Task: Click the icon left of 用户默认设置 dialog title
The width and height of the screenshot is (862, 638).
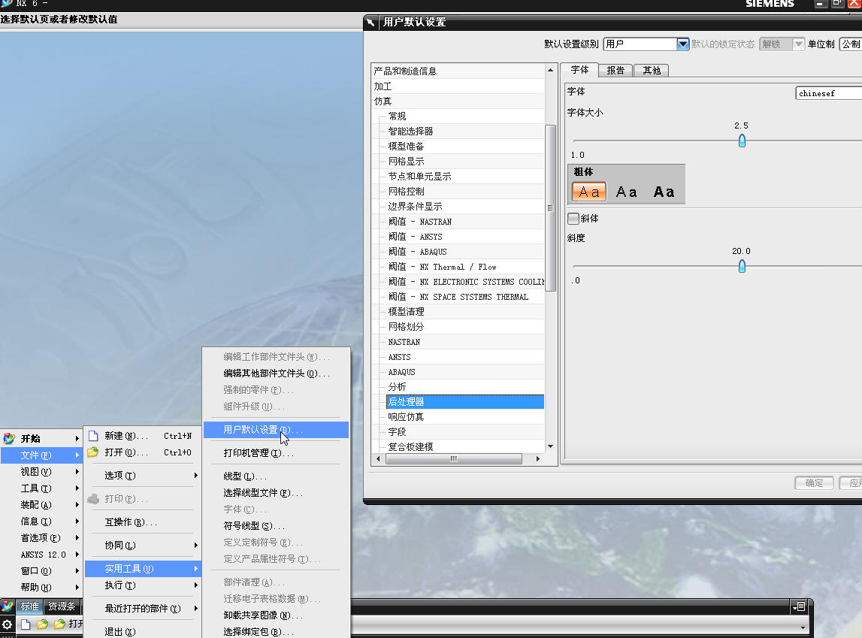Action: tap(371, 22)
